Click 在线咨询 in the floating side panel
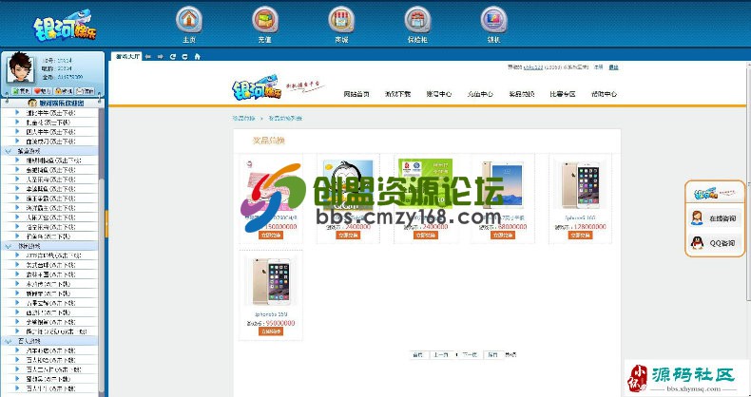The width and height of the screenshot is (751, 397). coord(722,218)
